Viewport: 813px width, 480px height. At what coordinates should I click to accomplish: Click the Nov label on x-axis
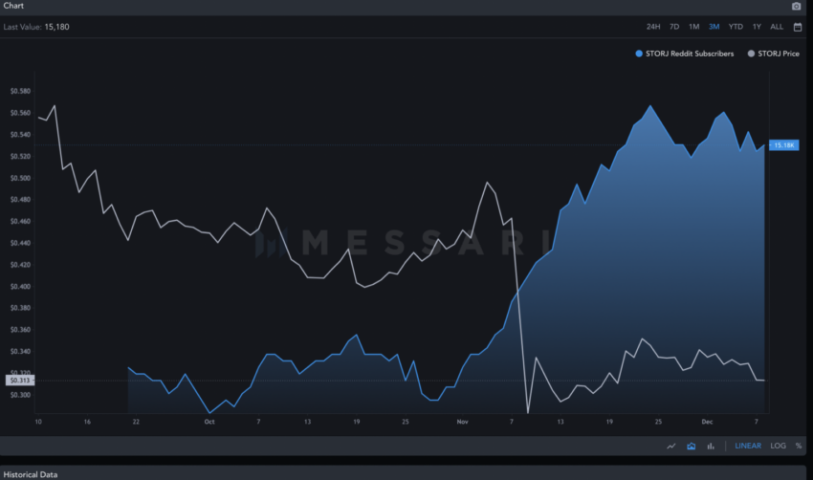463,422
